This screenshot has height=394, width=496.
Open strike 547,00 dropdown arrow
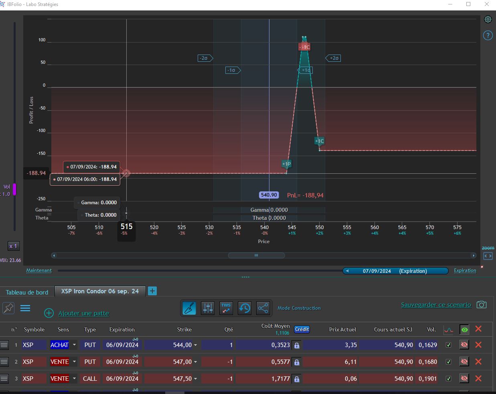(196, 362)
